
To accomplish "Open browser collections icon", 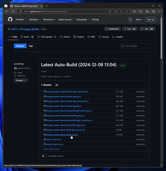I will pyautogui.click(x=147, y=11).
